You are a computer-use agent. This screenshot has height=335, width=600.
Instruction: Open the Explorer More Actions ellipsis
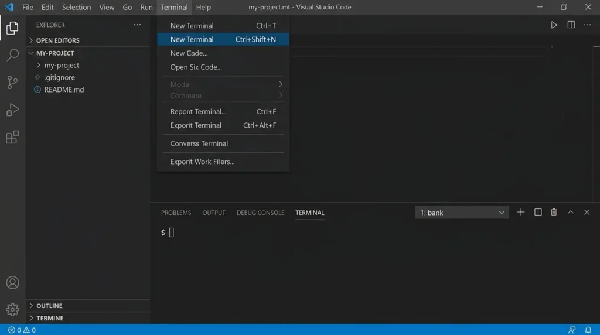point(137,25)
